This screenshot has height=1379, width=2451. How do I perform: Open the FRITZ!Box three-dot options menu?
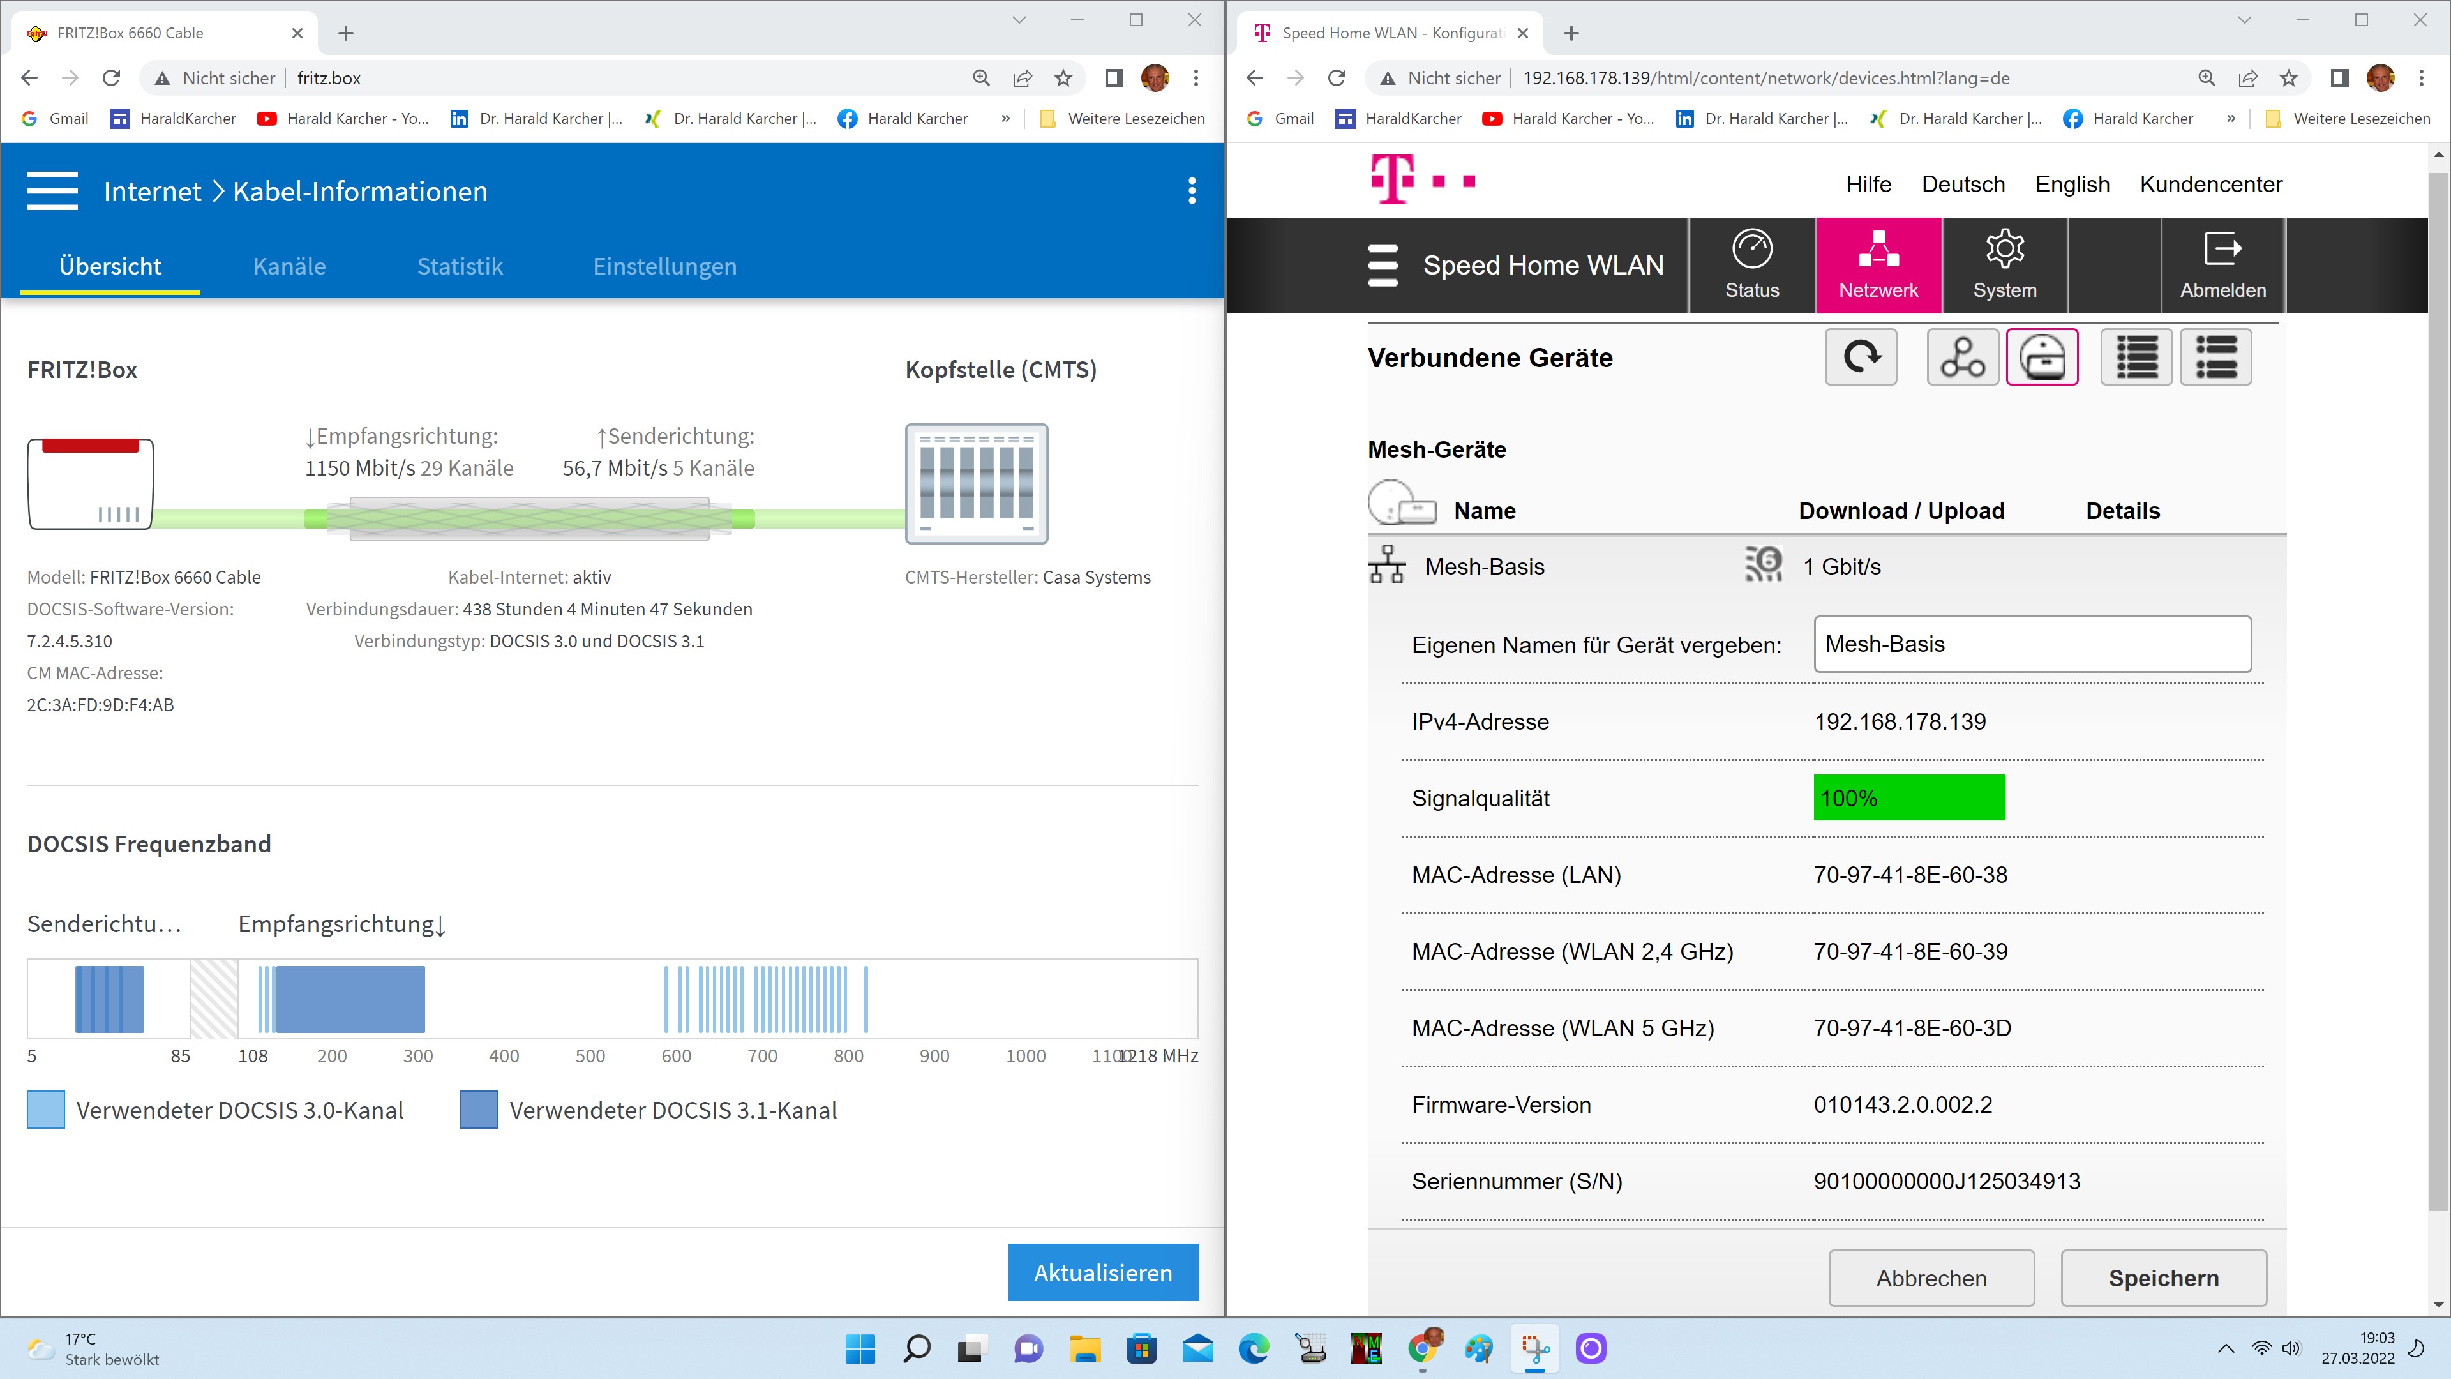[1191, 192]
